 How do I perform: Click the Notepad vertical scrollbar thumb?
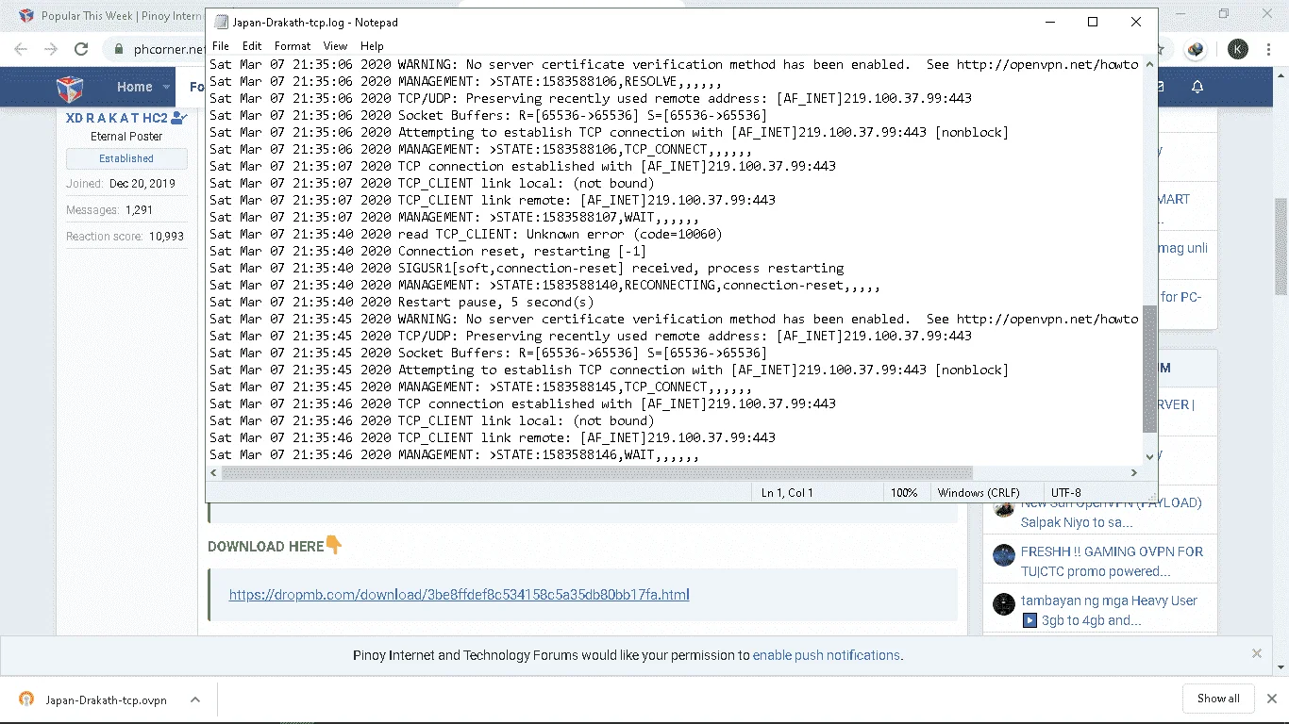1149,369
